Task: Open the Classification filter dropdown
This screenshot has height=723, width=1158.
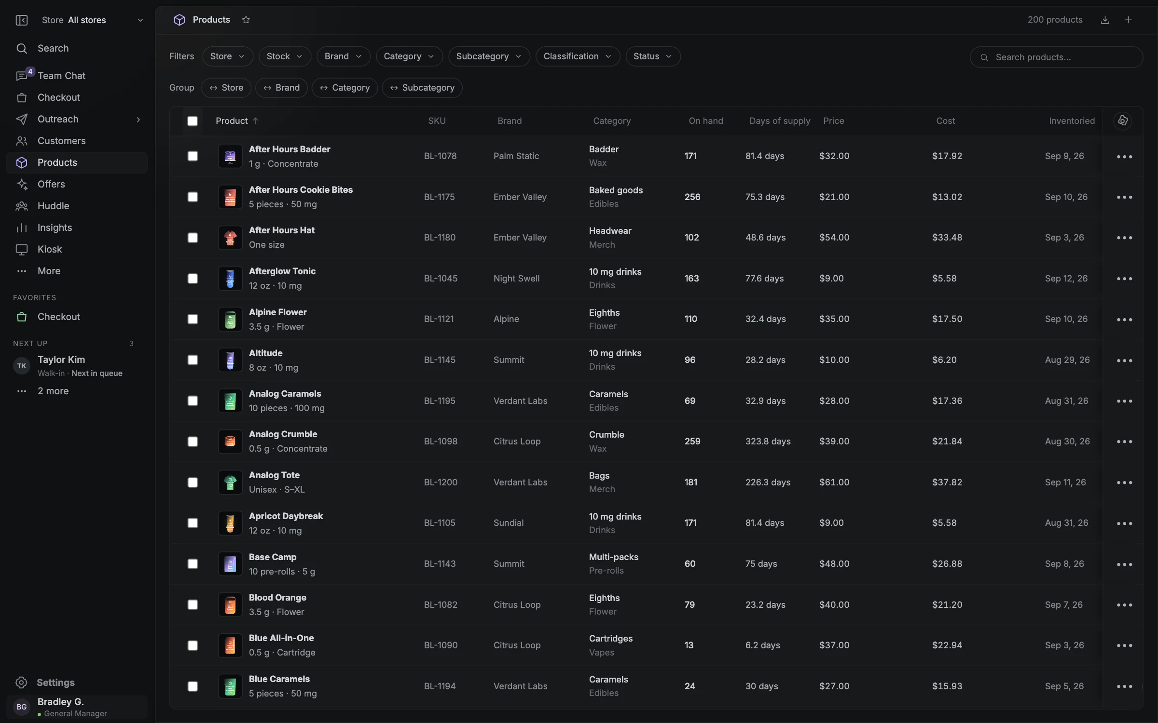Action: (x=578, y=56)
